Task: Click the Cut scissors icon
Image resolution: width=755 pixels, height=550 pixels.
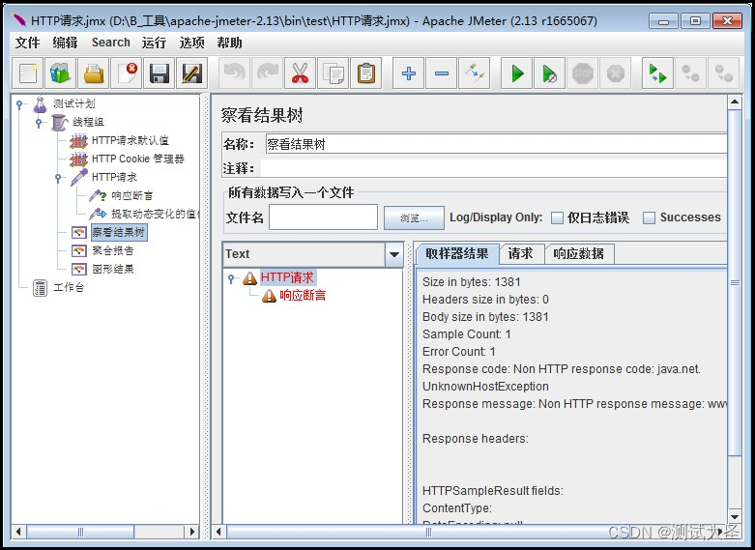Action: (300, 73)
